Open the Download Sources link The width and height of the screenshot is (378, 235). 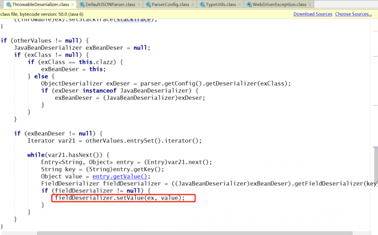(x=313, y=14)
